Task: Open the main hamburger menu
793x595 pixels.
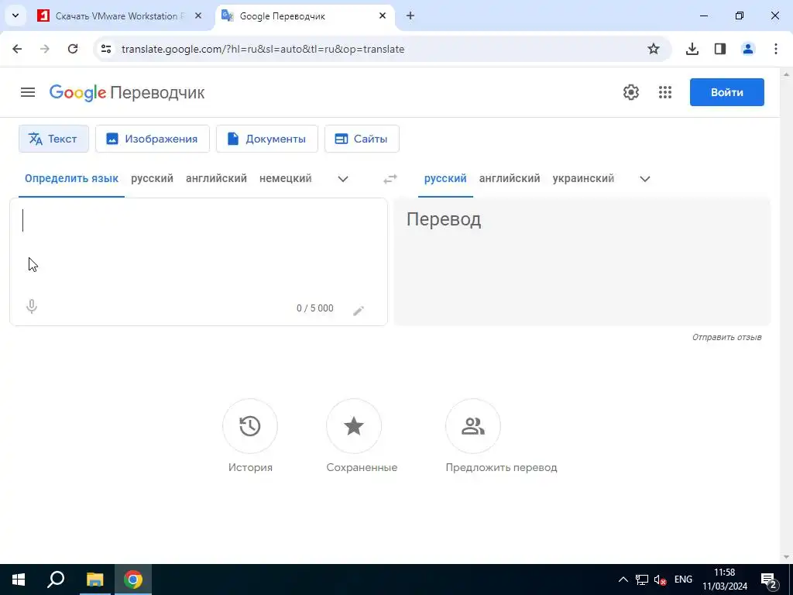Action: pos(28,92)
